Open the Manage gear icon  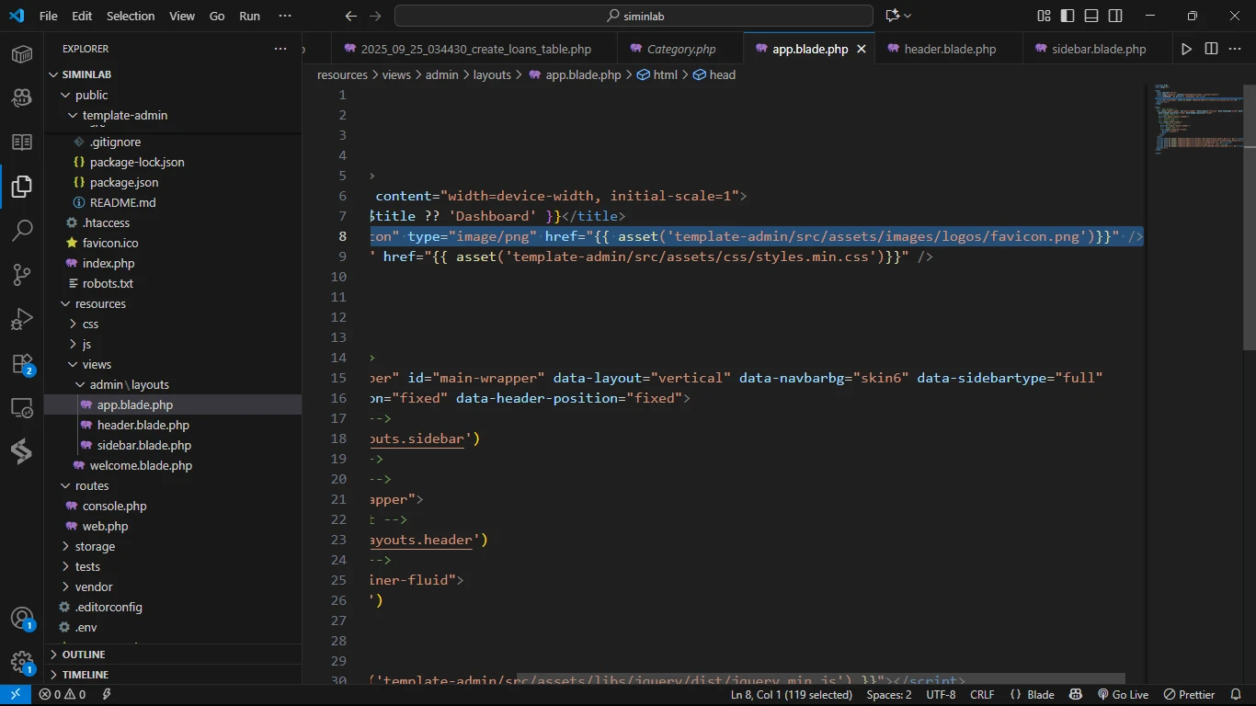(x=22, y=663)
